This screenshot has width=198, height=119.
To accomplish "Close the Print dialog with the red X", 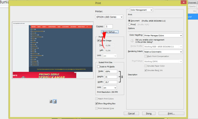I will (184, 2).
